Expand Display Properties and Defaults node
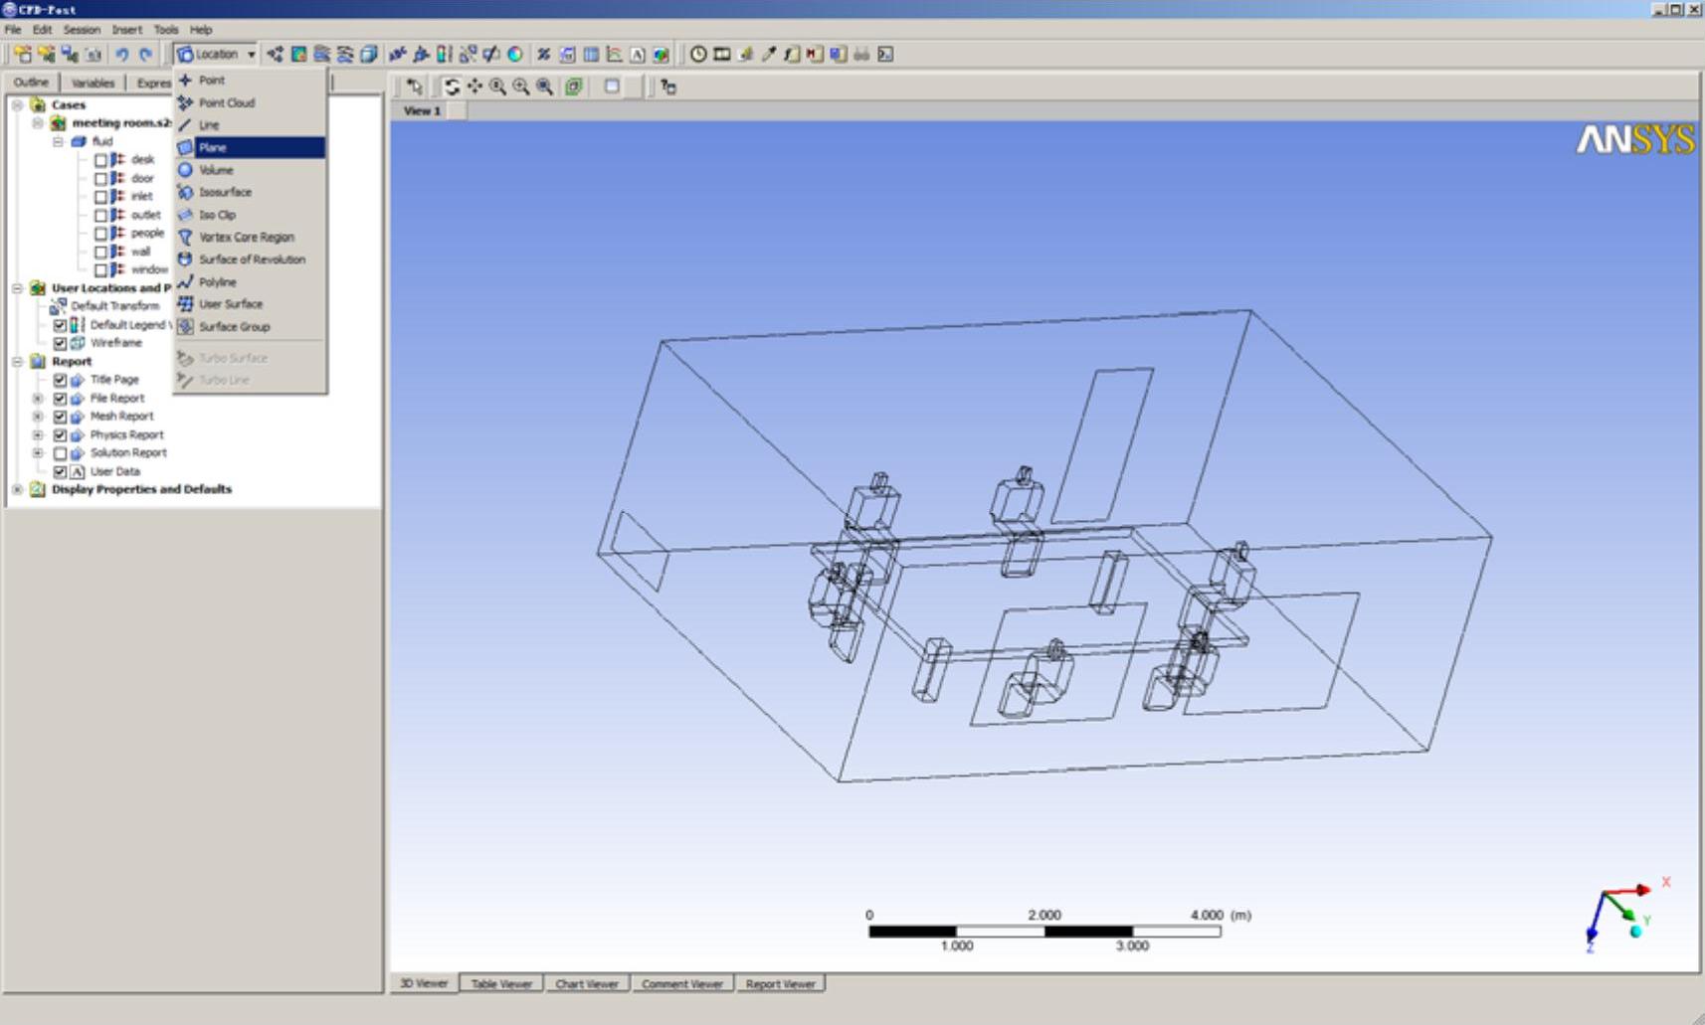Viewport: 1705px width, 1025px height. click(17, 489)
